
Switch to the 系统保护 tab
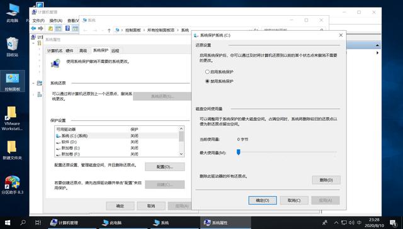pos(101,50)
